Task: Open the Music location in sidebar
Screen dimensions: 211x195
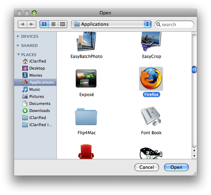Action: (35, 89)
